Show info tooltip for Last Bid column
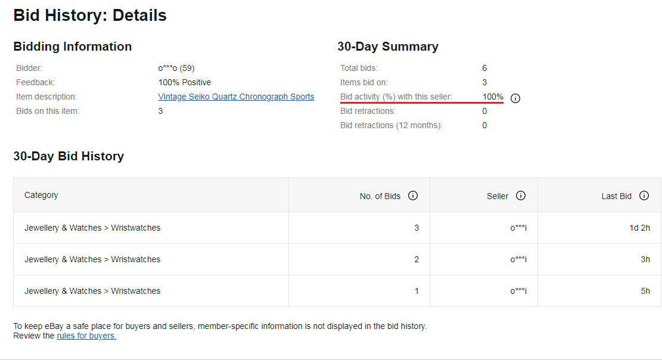This screenshot has width=662, height=360. tap(644, 195)
